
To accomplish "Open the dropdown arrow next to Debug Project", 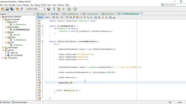I will (x=72, y=9).
